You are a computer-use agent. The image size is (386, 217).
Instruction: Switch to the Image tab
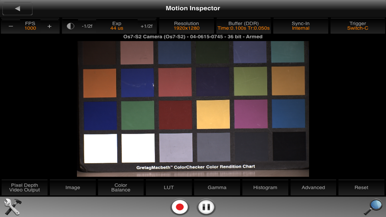coord(73,187)
